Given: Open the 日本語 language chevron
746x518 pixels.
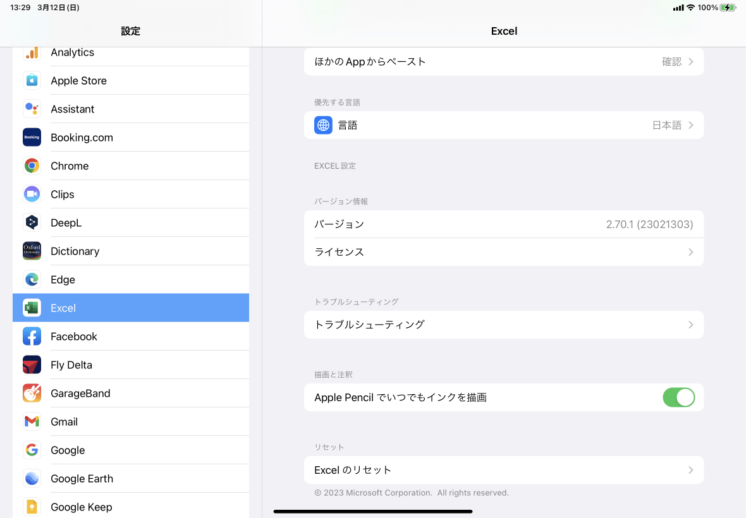Looking at the screenshot, I should [x=691, y=125].
